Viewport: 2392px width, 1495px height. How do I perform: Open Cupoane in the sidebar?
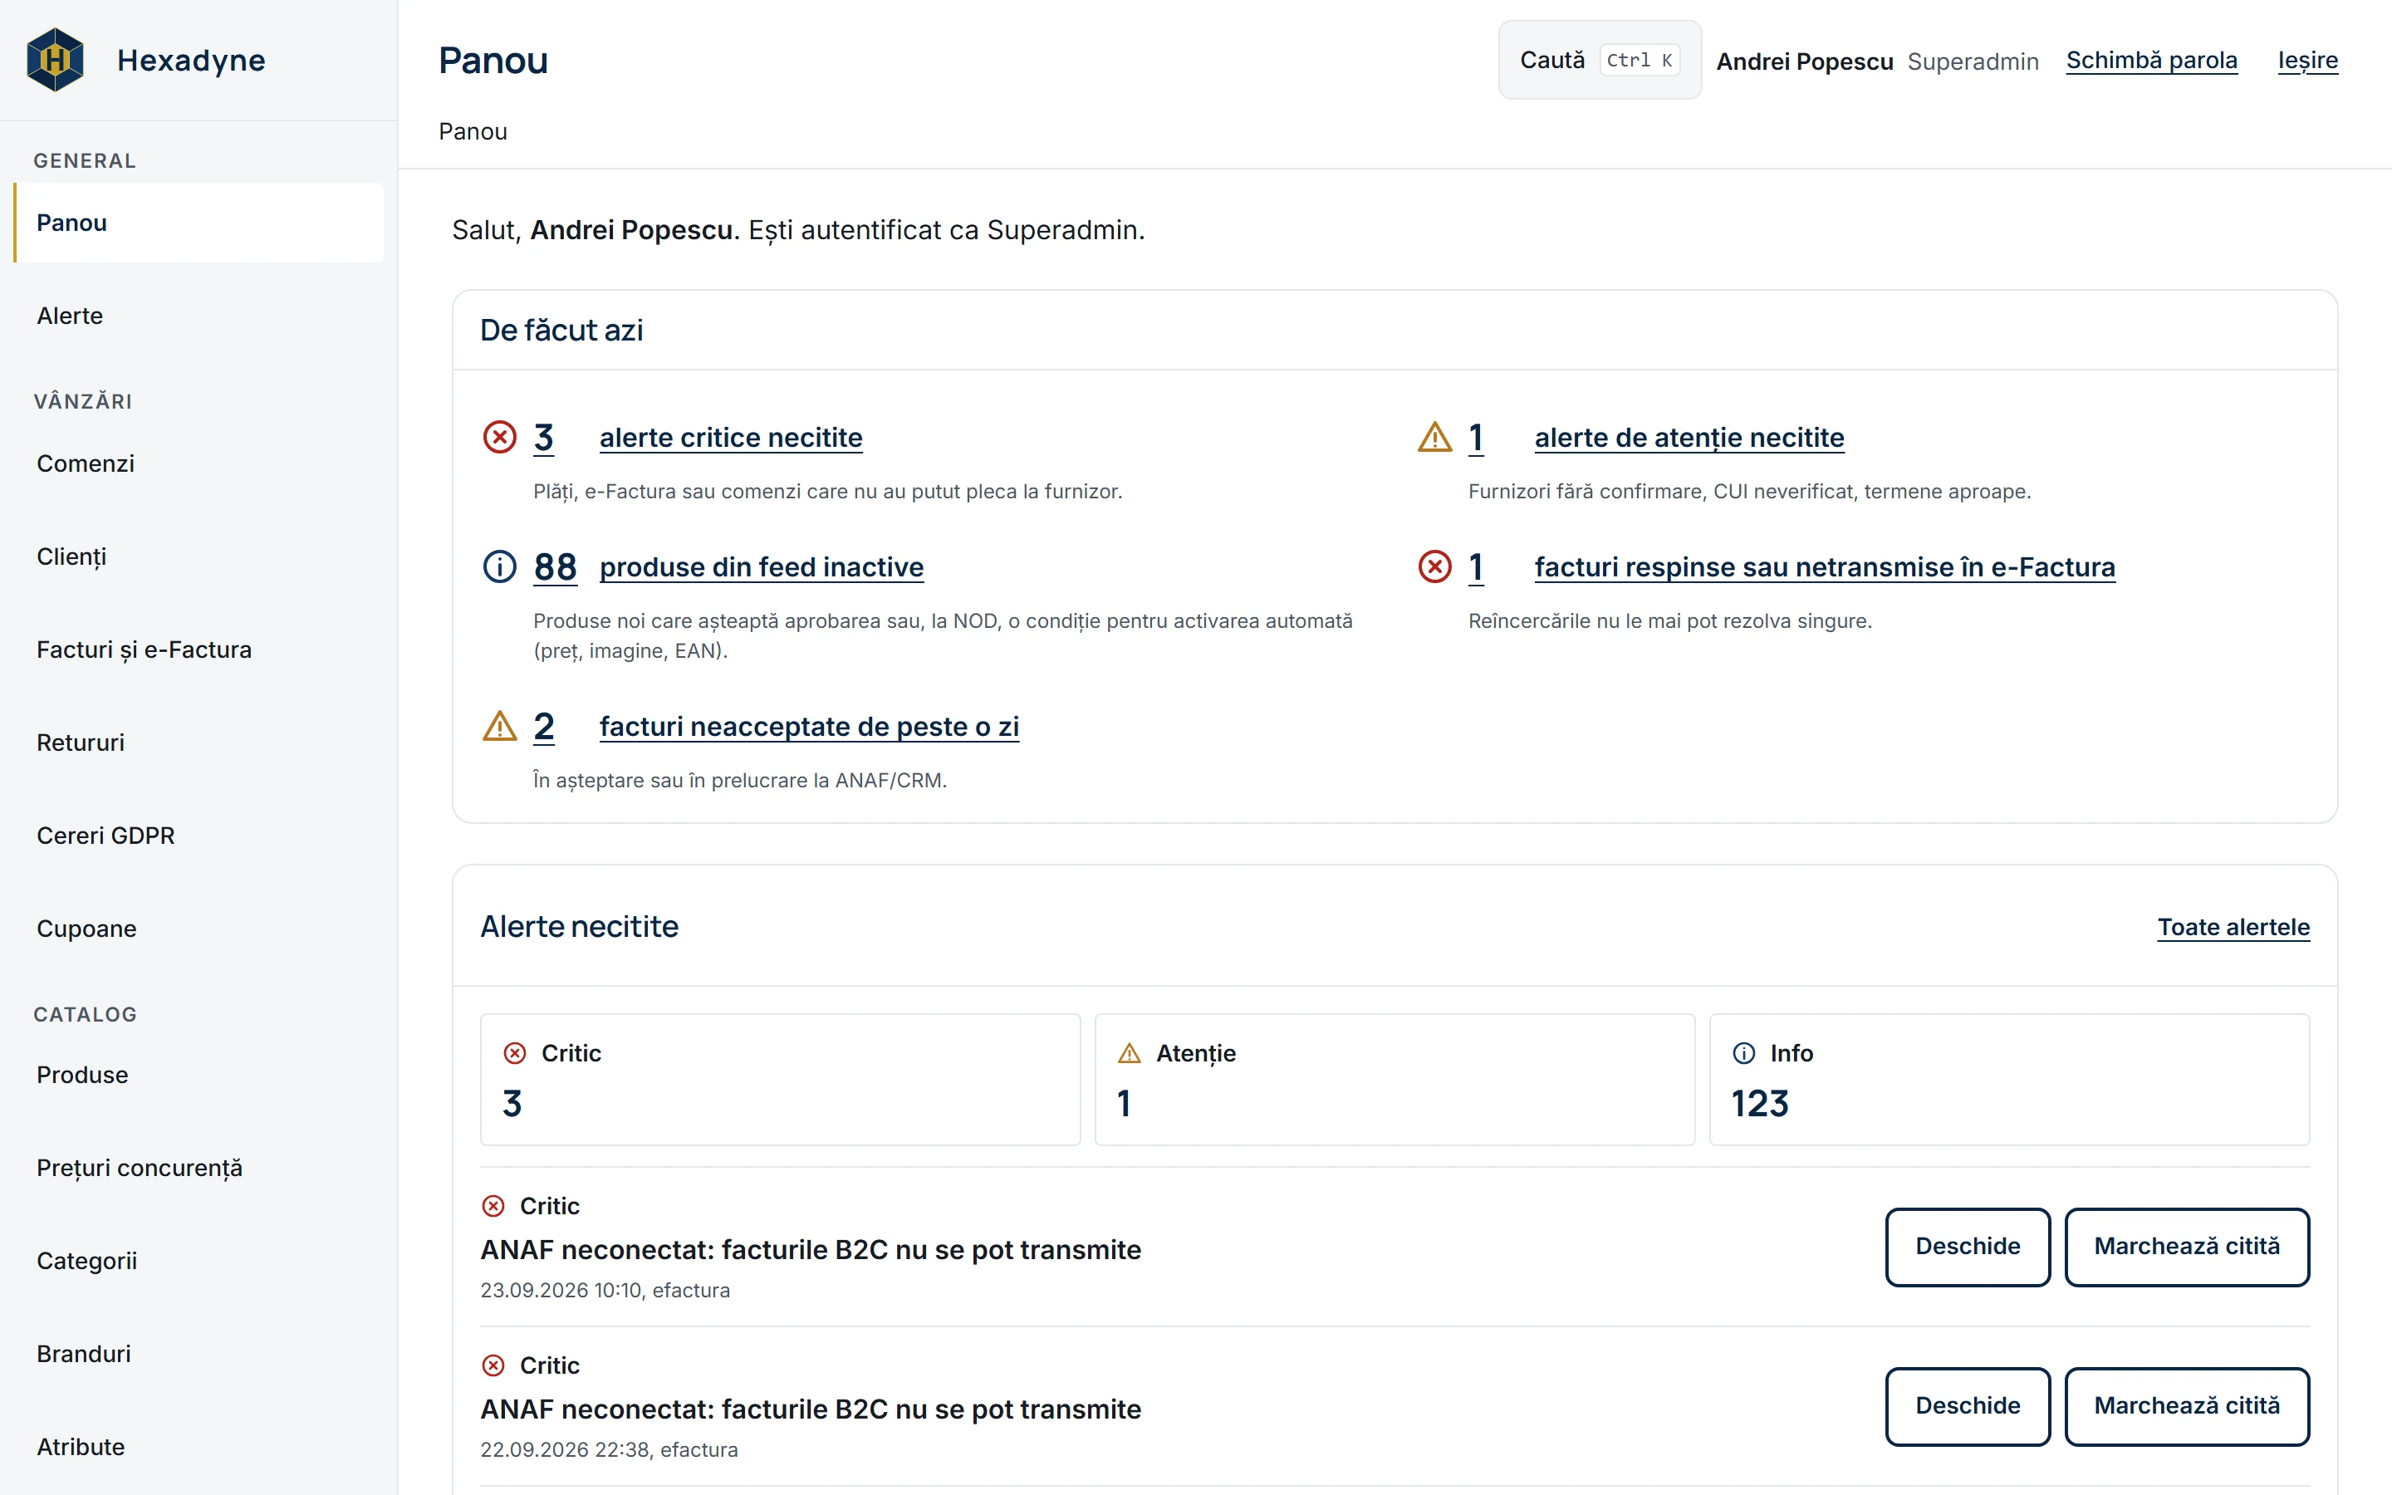coord(199,929)
